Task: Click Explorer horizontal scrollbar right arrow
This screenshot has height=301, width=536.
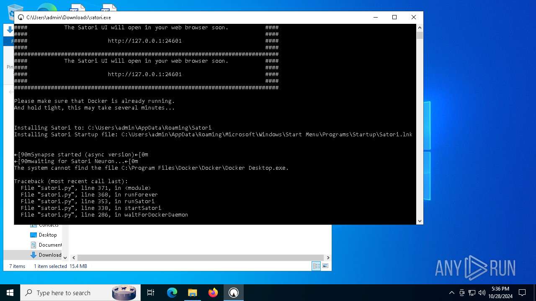Action: pos(328,258)
